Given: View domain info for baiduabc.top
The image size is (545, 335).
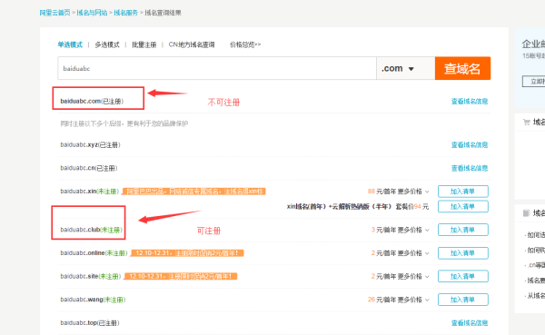Looking at the screenshot, I should (470, 323).
